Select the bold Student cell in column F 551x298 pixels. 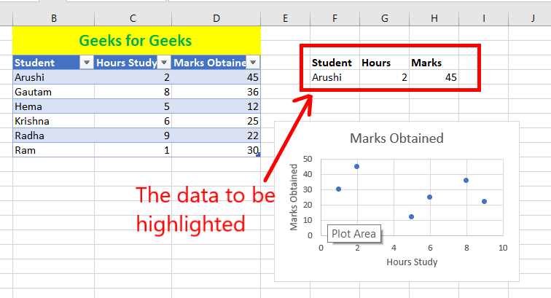pyautogui.click(x=335, y=63)
